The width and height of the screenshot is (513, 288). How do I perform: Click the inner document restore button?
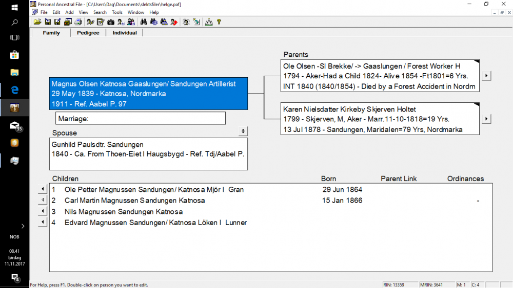coord(502,12)
